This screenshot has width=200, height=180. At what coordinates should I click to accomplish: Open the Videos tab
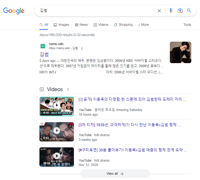101,25
